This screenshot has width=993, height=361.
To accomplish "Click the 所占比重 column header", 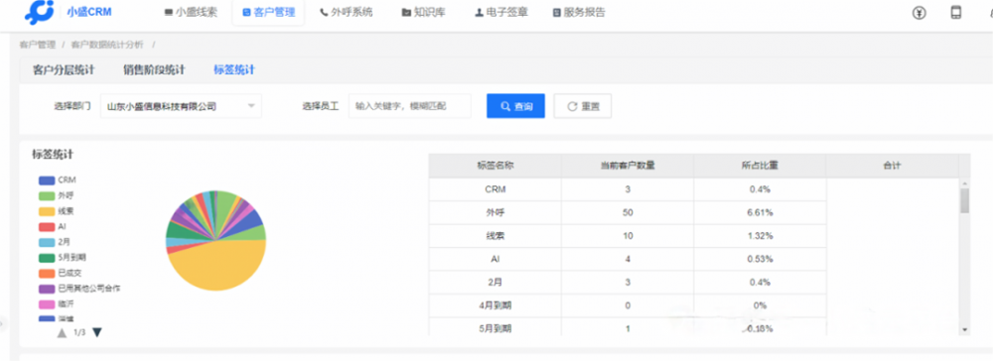I will [x=760, y=166].
